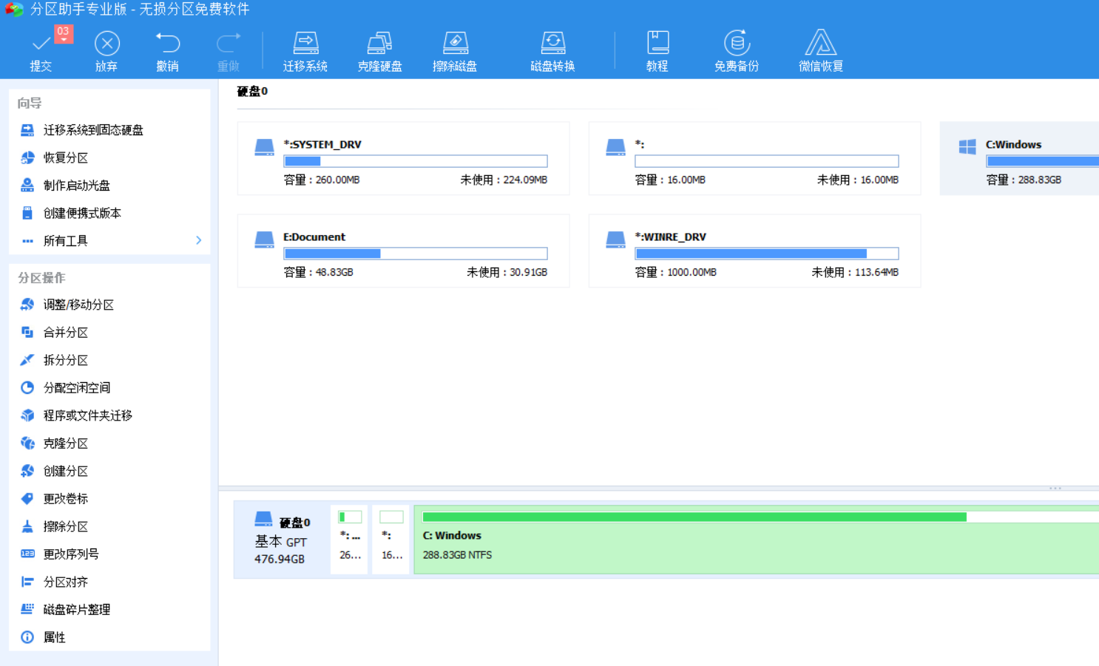This screenshot has height=666, width=1099.
Task: Click the 创建便携式版本 sidebar icon
Action: pyautogui.click(x=27, y=213)
